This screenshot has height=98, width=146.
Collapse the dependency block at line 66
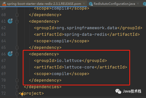click(x=17, y=54)
